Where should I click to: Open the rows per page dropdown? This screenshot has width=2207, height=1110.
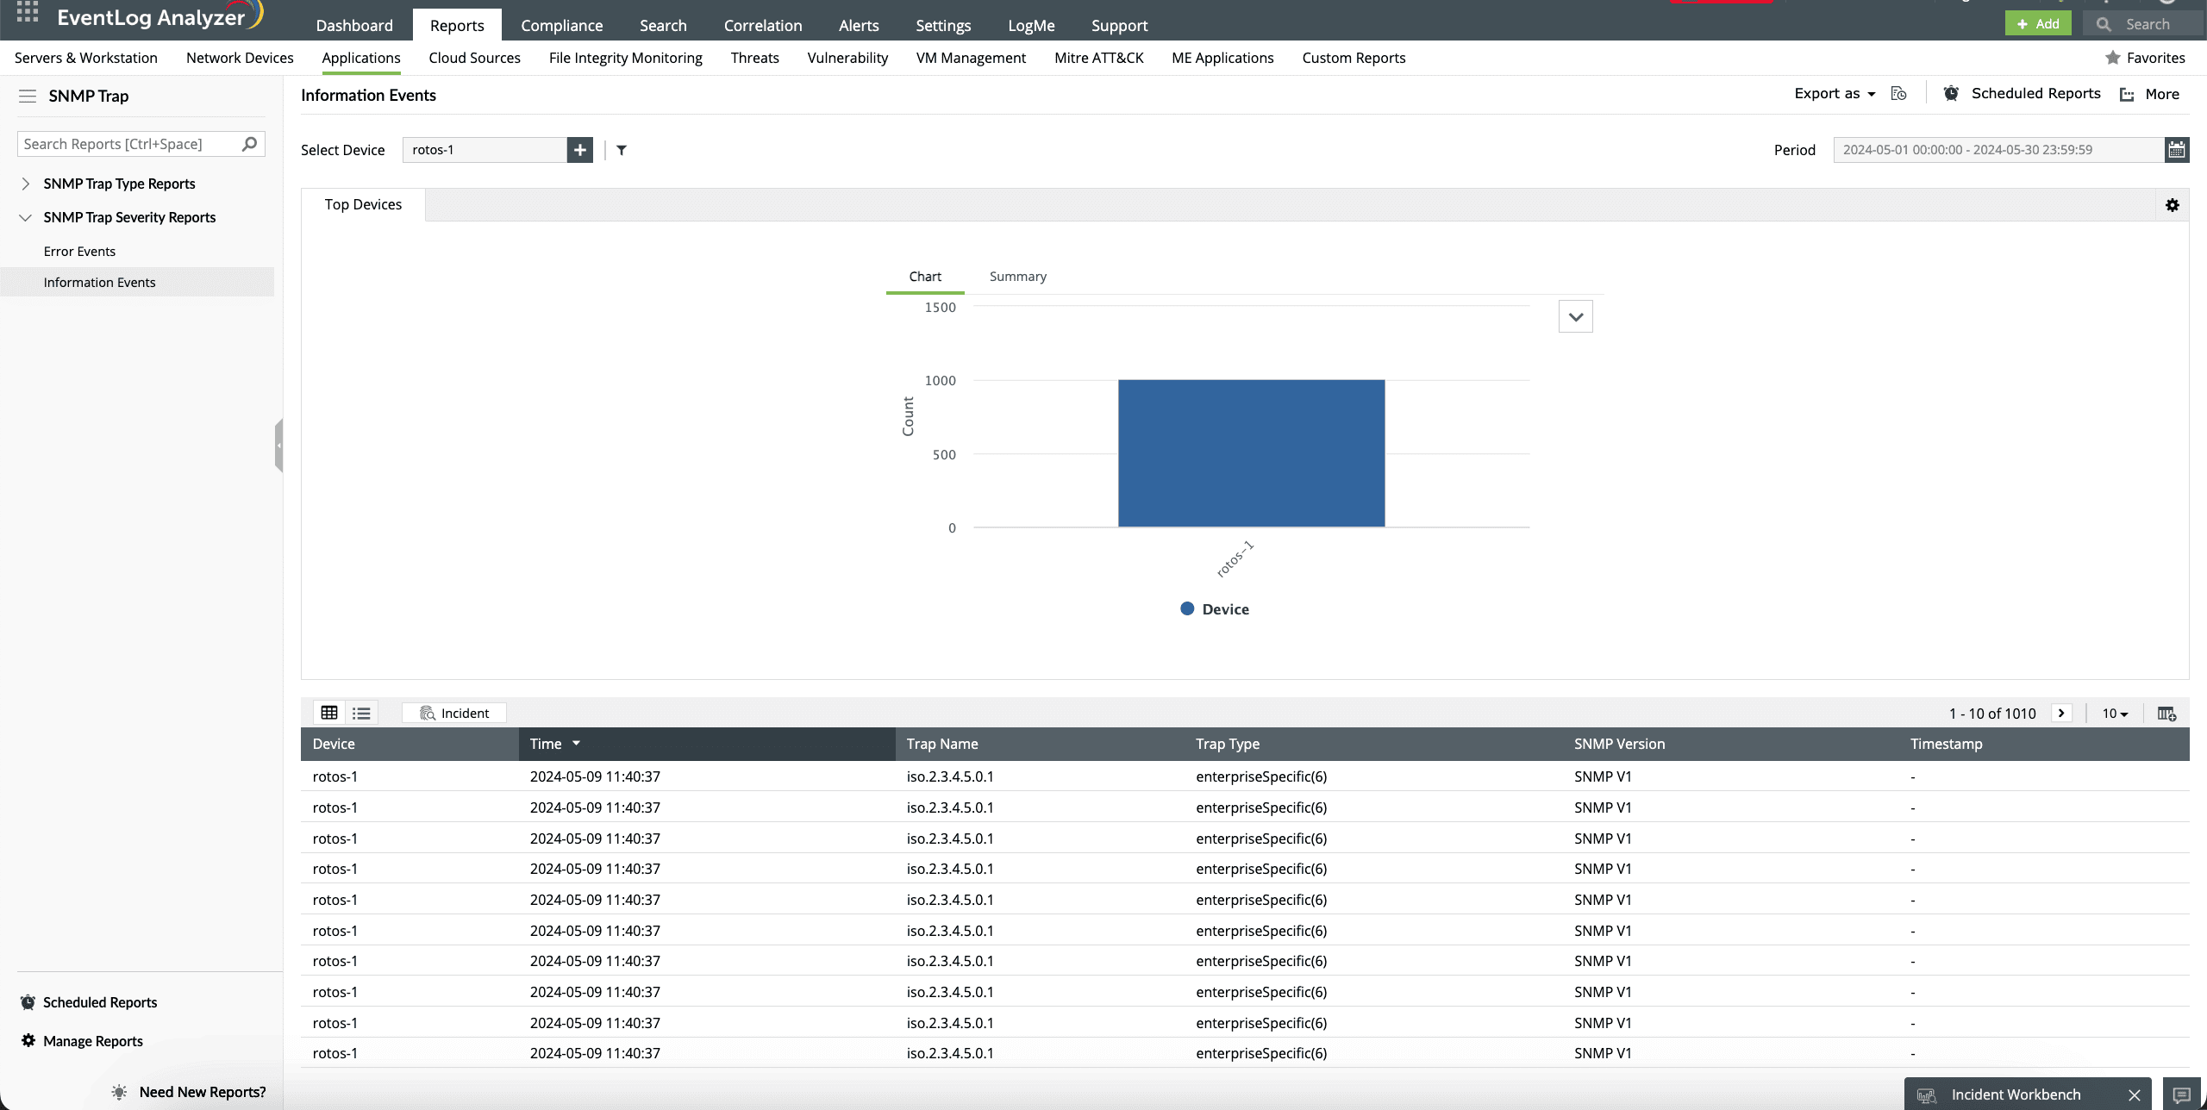pyautogui.click(x=2115, y=714)
